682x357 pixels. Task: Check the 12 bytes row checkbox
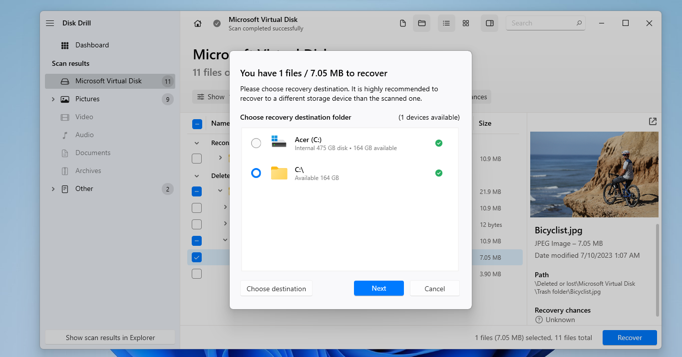(197, 224)
